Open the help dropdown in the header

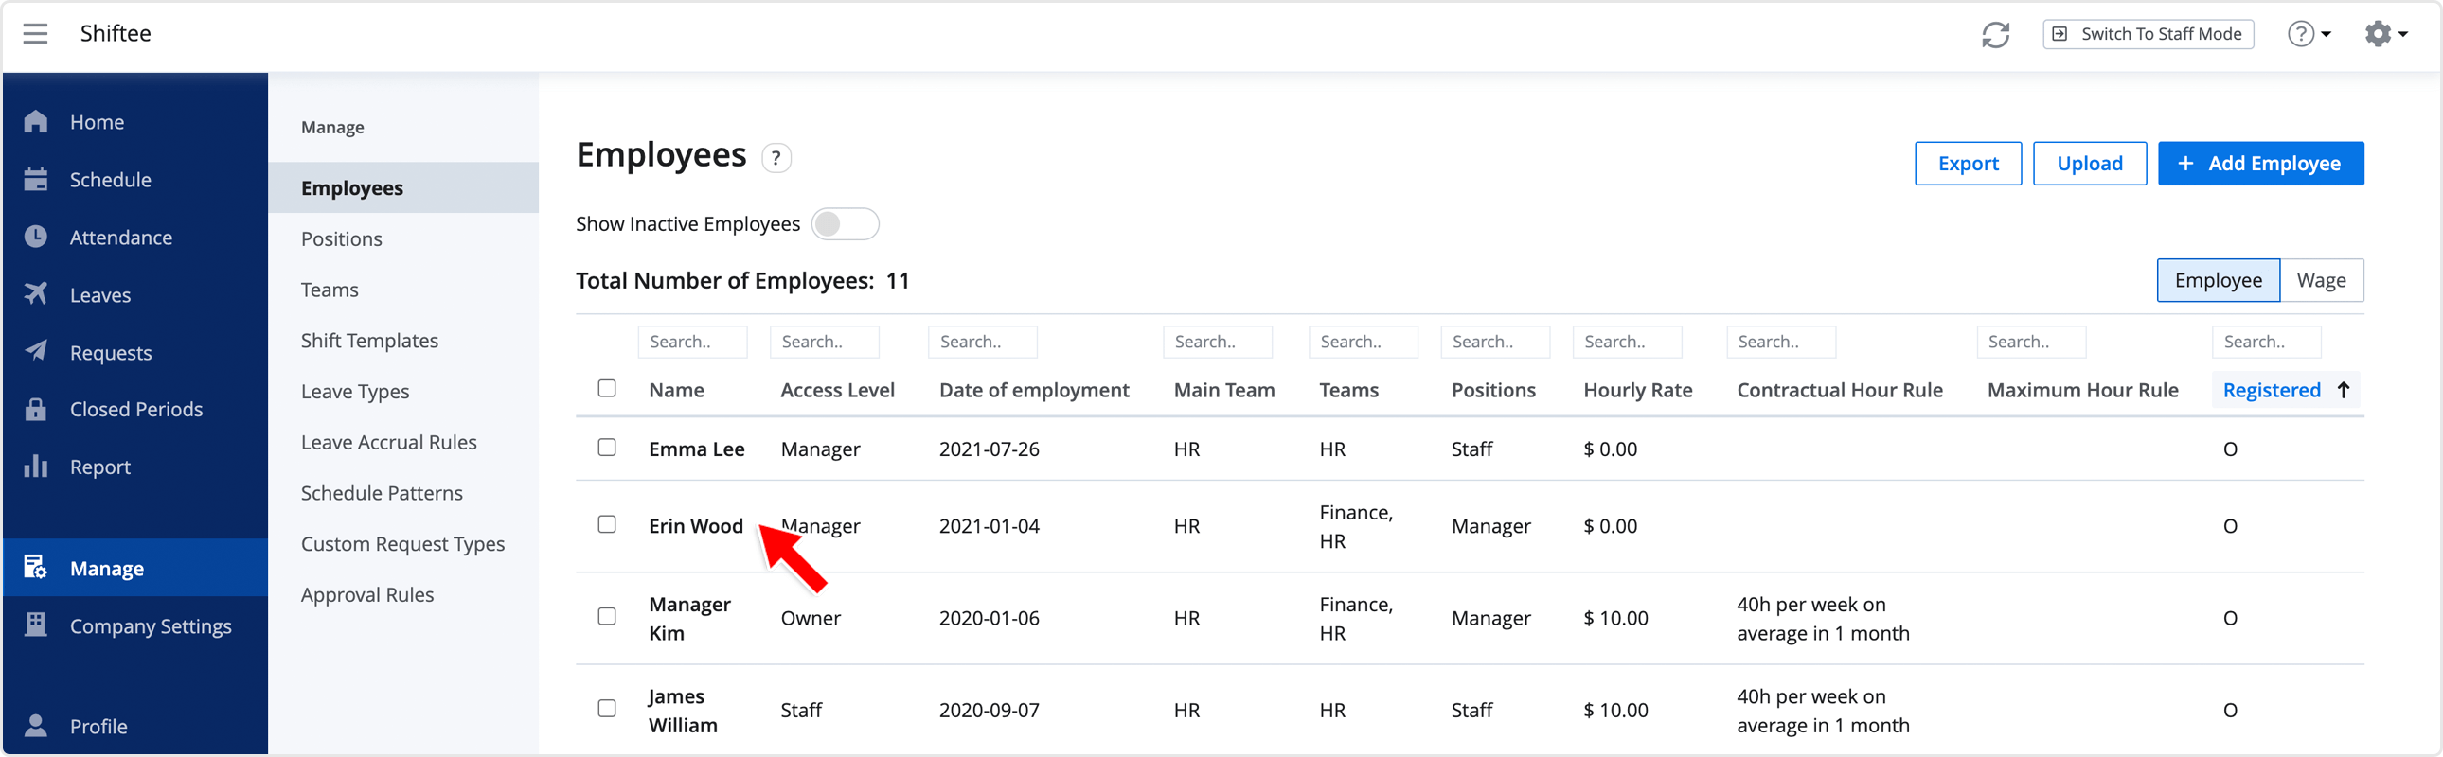click(2309, 34)
